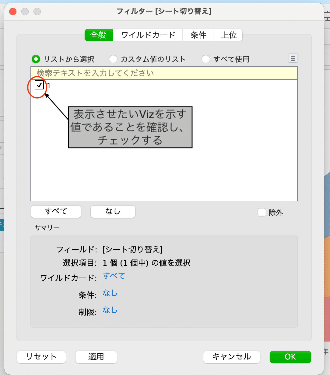Image resolution: width=330 pixels, height=375 pixels.
Task: Click the リセット button
Action: 41,357
